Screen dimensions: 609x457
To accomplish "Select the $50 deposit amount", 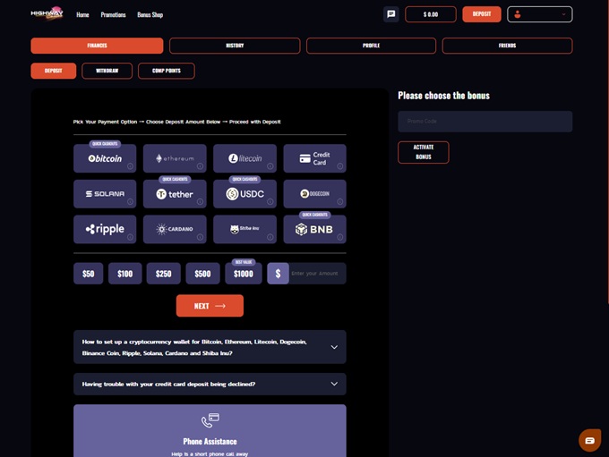I will (89, 274).
